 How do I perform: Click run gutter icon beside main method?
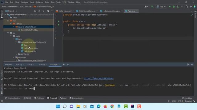pos(58,25)
